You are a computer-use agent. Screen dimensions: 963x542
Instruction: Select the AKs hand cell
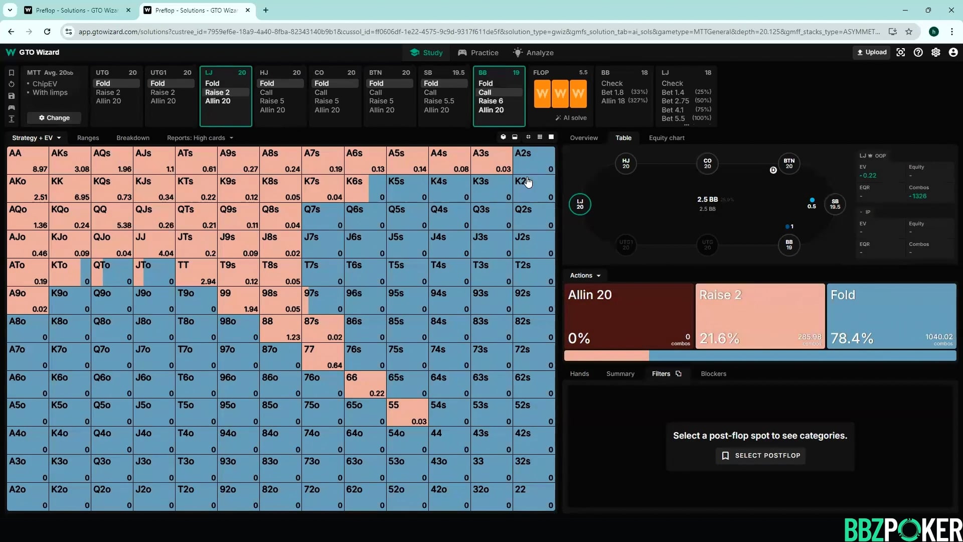70,161
